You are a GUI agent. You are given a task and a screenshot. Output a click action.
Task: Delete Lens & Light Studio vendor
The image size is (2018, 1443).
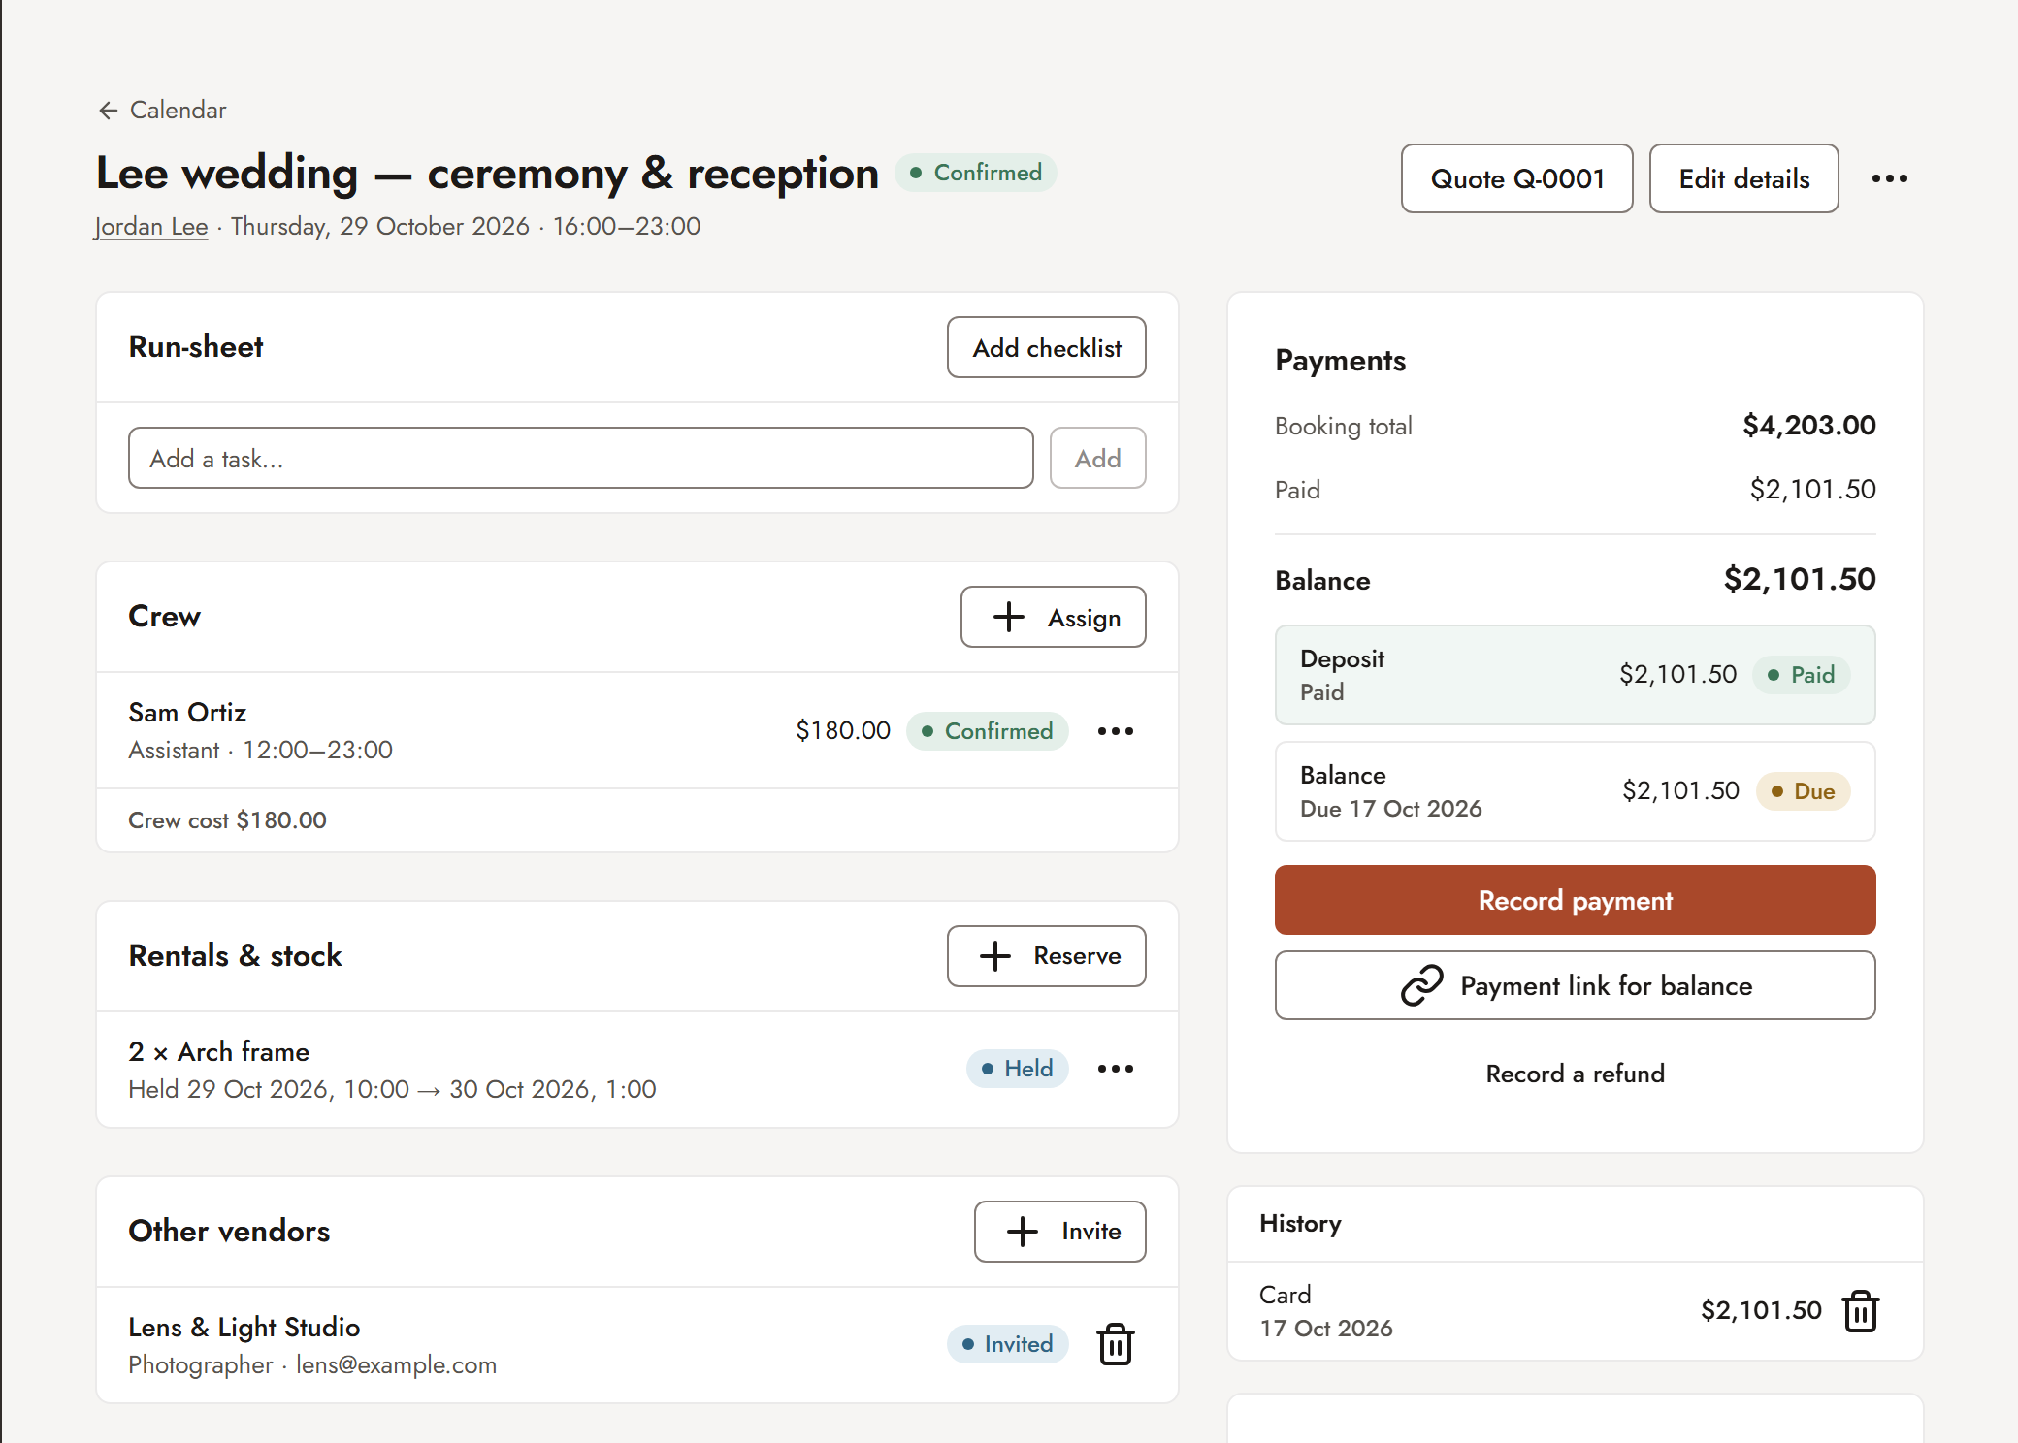coord(1115,1344)
